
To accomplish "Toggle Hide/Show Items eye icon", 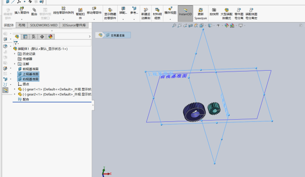I will click(218, 26).
